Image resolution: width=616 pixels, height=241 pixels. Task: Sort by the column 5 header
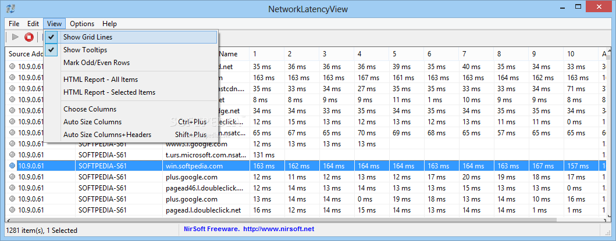pyautogui.click(x=407, y=54)
